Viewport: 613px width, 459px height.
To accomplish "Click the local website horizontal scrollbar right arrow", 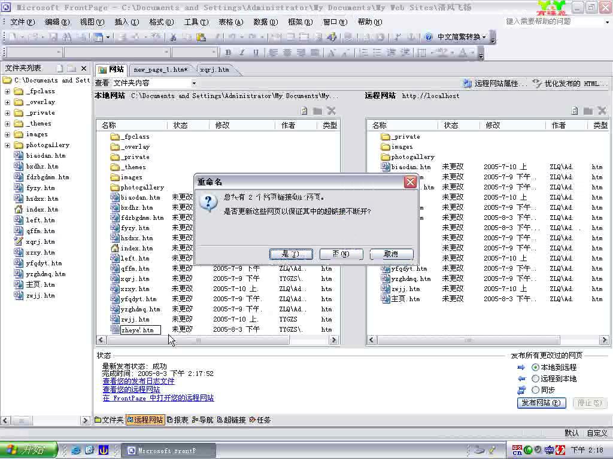I will [x=333, y=340].
